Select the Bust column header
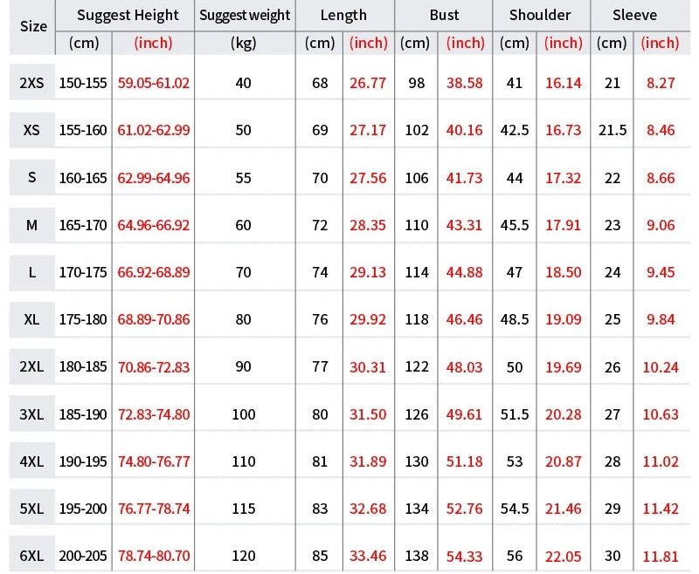 (444, 15)
